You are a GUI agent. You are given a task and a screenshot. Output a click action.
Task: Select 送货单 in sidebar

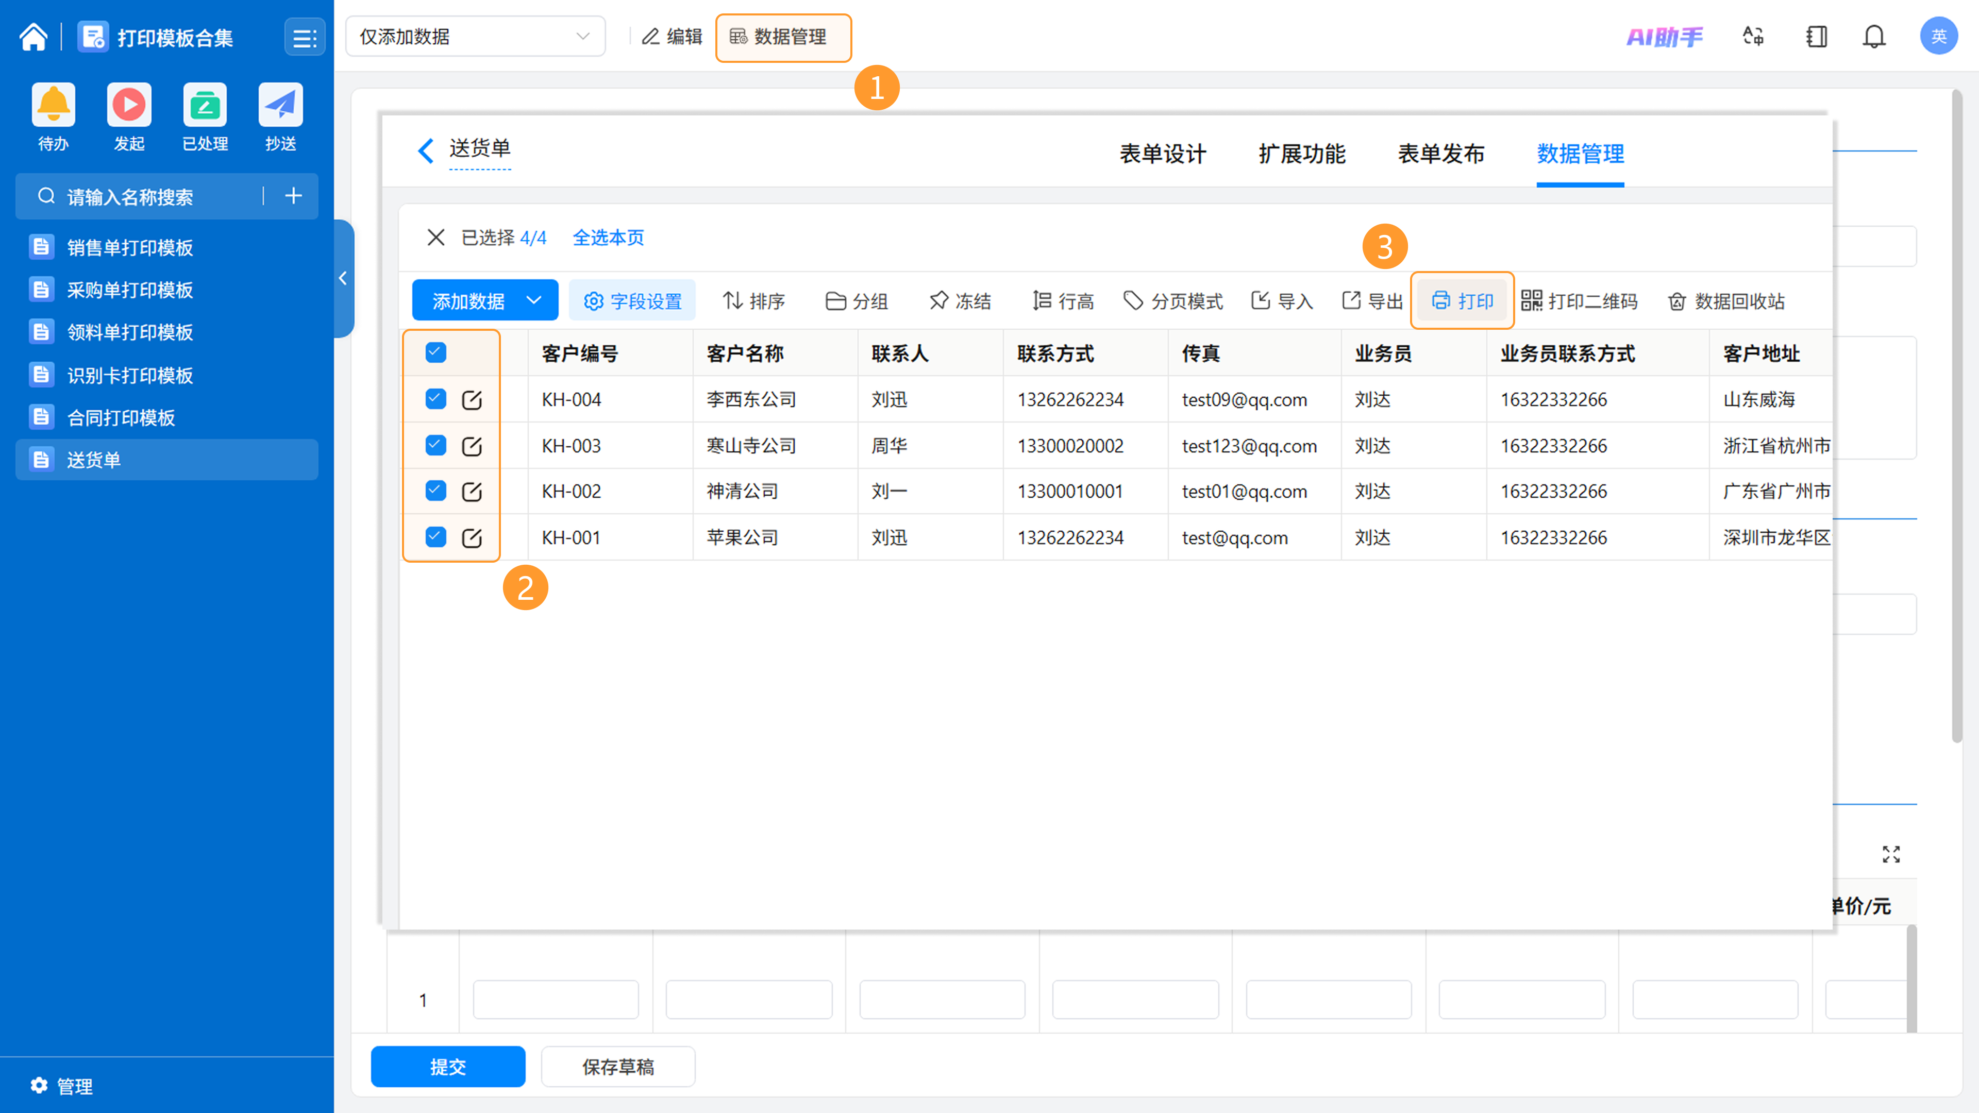[166, 459]
